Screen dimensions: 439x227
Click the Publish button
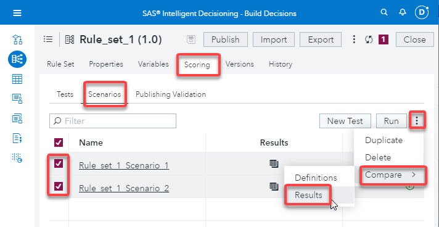(x=226, y=39)
